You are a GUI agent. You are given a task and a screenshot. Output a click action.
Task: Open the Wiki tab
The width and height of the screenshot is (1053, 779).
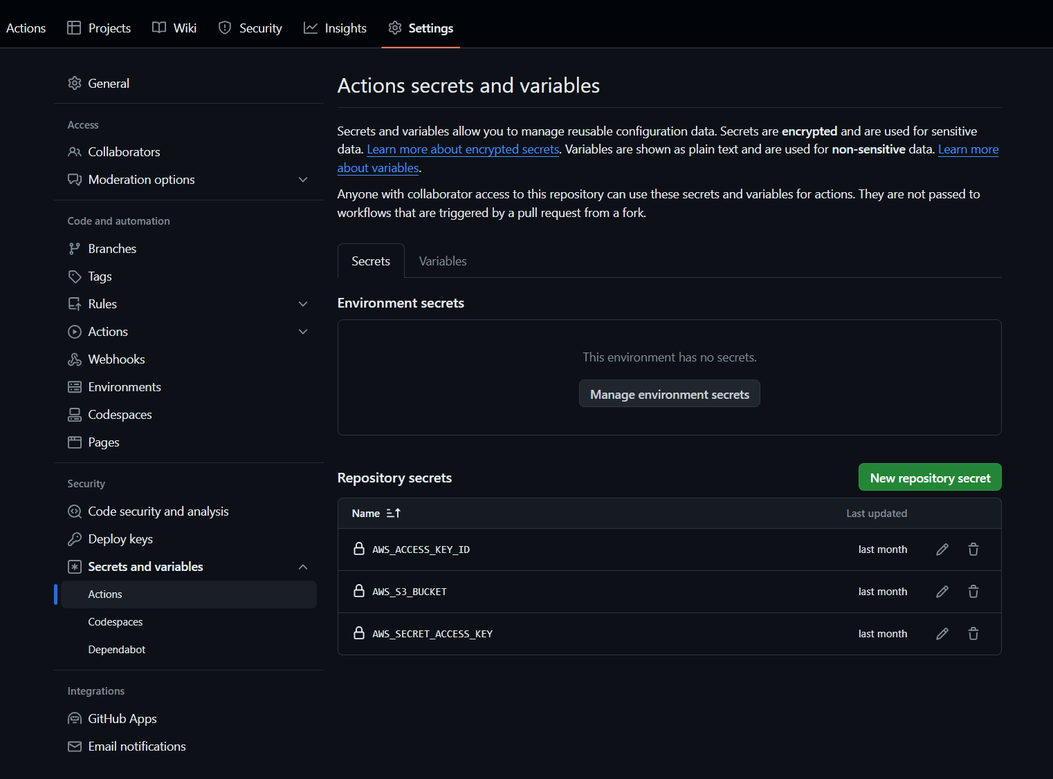[174, 28]
